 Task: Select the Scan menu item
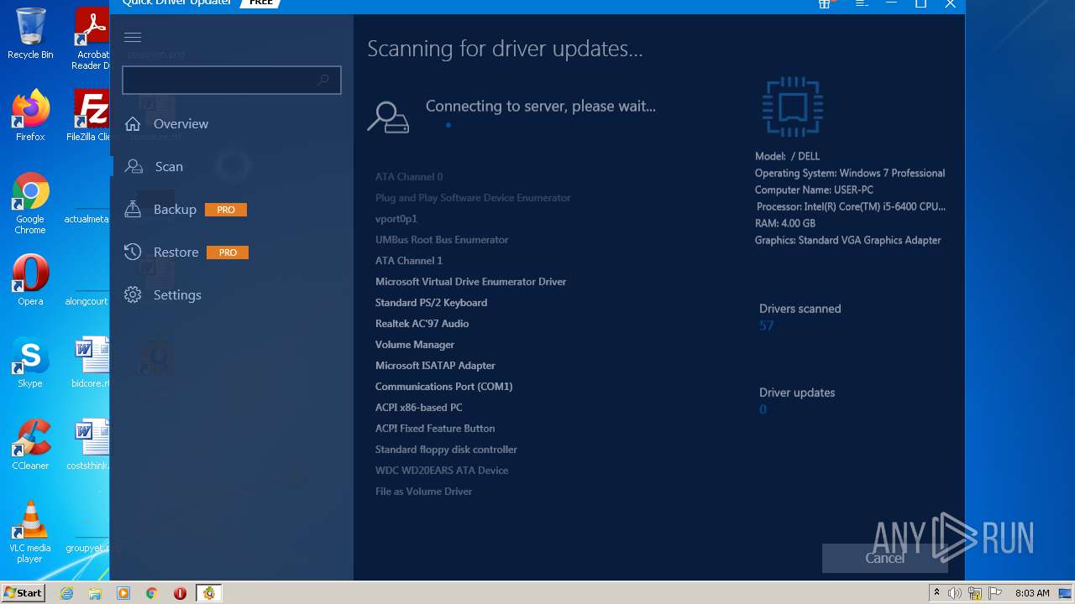pos(169,166)
